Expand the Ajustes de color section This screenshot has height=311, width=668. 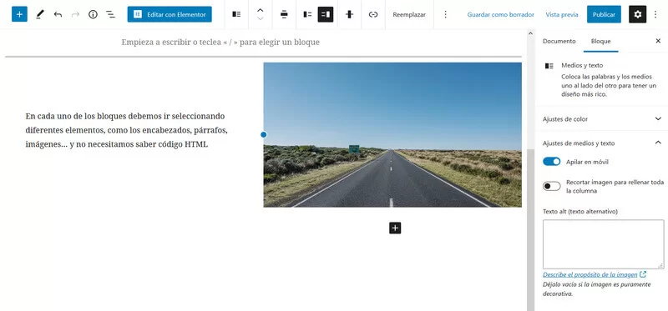coord(601,118)
